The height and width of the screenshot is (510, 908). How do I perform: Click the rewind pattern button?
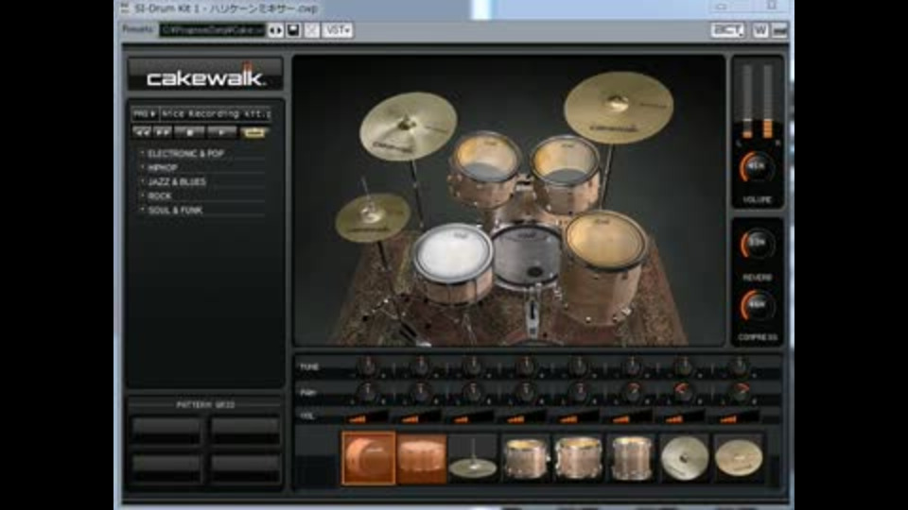coord(141,133)
